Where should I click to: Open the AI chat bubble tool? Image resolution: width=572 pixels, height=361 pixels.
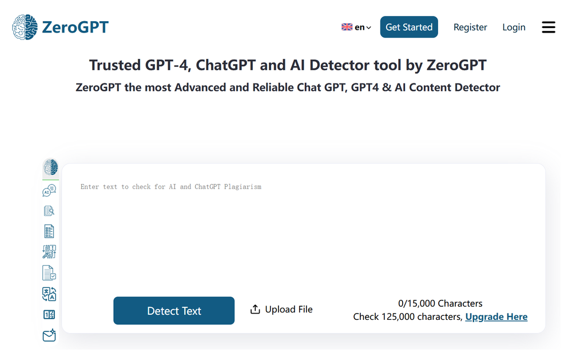point(50,191)
